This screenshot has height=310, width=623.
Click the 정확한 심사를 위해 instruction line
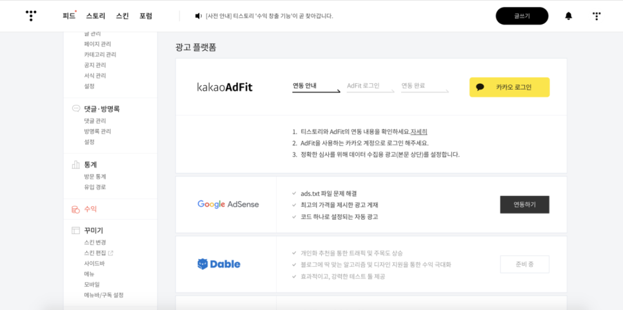[381, 155]
